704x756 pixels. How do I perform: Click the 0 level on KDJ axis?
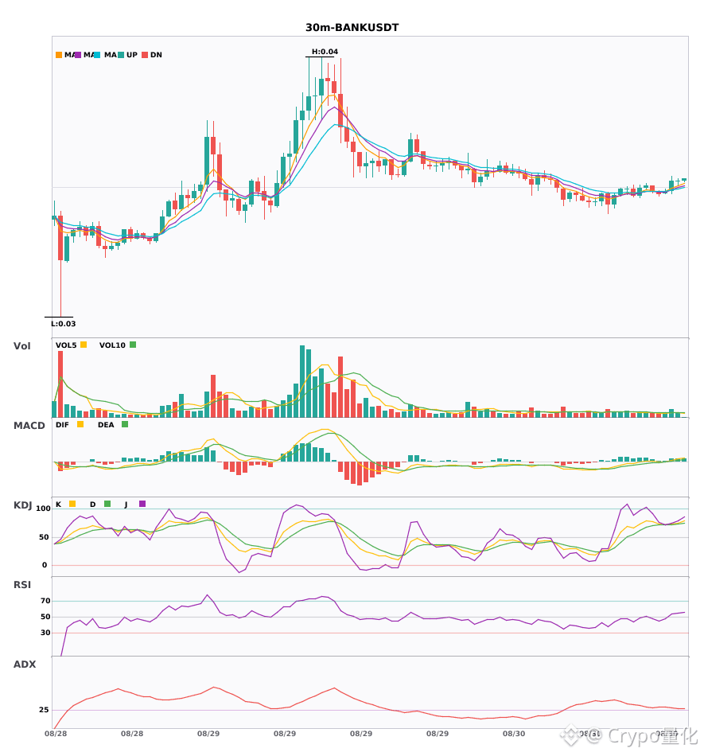tap(45, 565)
